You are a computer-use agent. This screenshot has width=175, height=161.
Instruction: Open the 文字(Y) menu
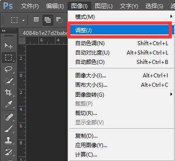pos(129,6)
